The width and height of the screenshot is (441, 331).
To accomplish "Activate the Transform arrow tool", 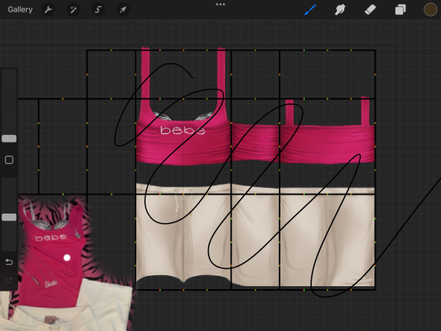I will 123,9.
